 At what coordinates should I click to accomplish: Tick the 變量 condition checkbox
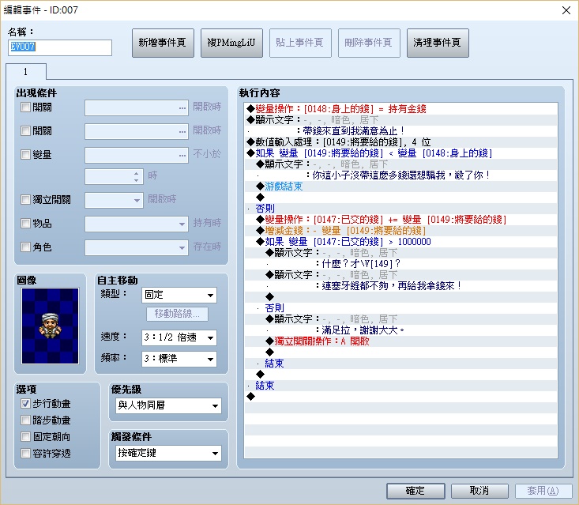click(25, 154)
